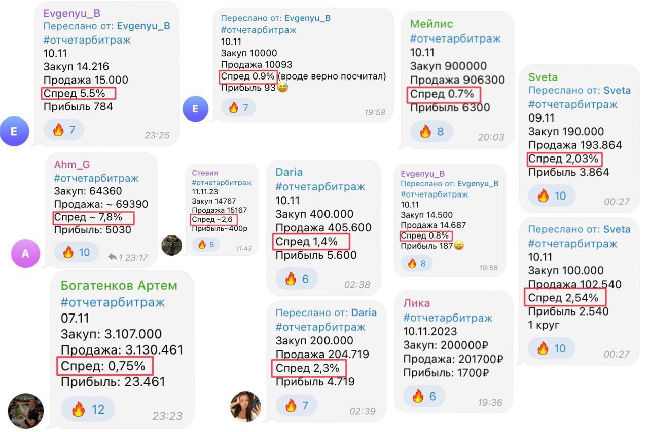Click the fire reaction with 12 on Богатенков Артем's message

(88, 409)
